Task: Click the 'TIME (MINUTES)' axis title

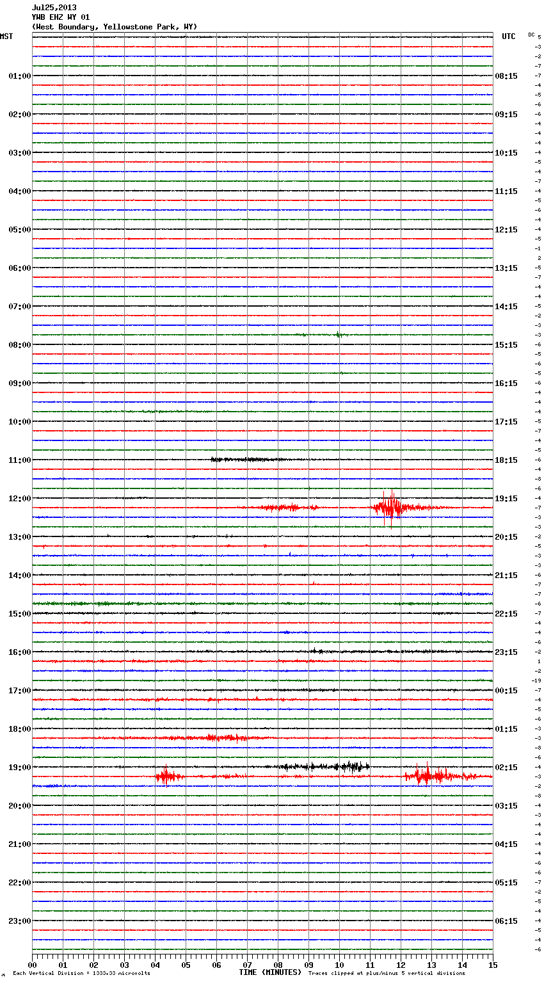Action: (x=270, y=972)
